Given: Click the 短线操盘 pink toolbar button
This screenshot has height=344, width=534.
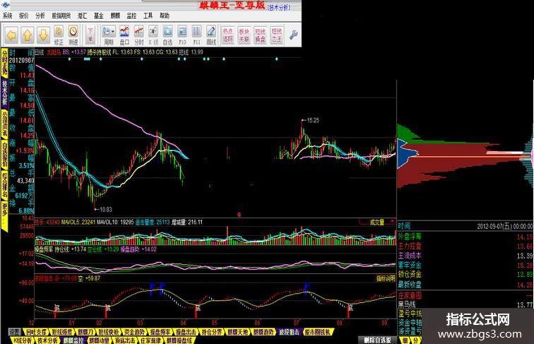Looking at the screenshot, I should tap(260, 35).
